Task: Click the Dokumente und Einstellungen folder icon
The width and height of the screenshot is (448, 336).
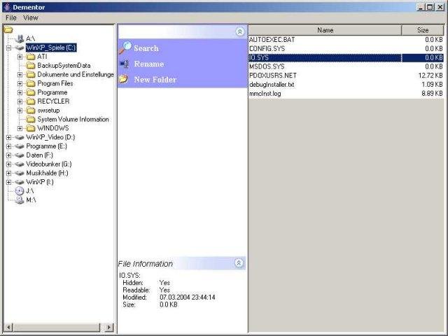Action: pos(31,75)
